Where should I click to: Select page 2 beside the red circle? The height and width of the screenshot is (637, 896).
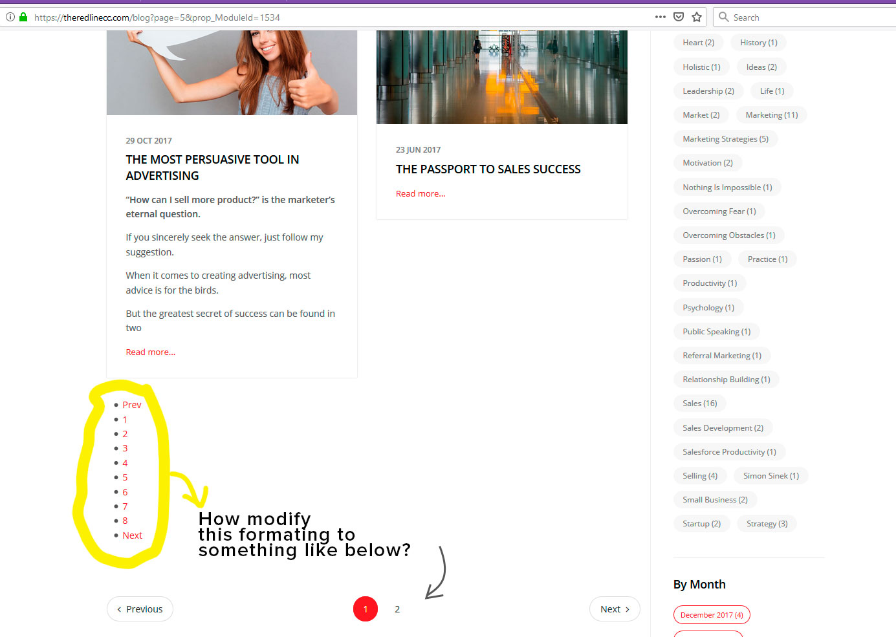pos(397,609)
